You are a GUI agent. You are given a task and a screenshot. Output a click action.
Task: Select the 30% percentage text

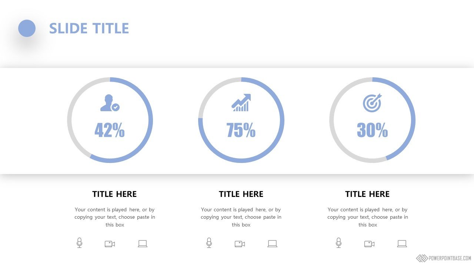372,130
